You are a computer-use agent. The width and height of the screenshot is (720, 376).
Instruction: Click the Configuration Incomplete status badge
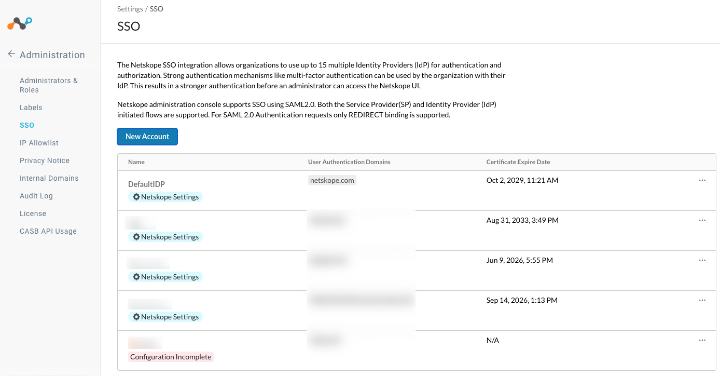pos(171,357)
